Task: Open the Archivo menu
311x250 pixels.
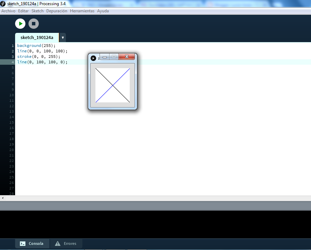Action: (8, 11)
